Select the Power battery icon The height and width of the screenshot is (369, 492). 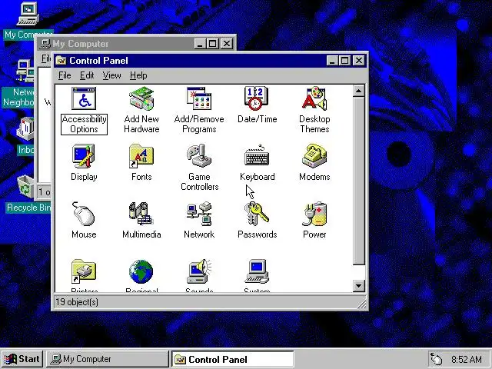click(314, 214)
